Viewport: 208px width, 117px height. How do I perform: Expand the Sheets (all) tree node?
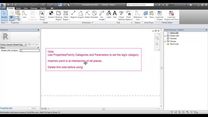pyautogui.click(x=165, y=36)
